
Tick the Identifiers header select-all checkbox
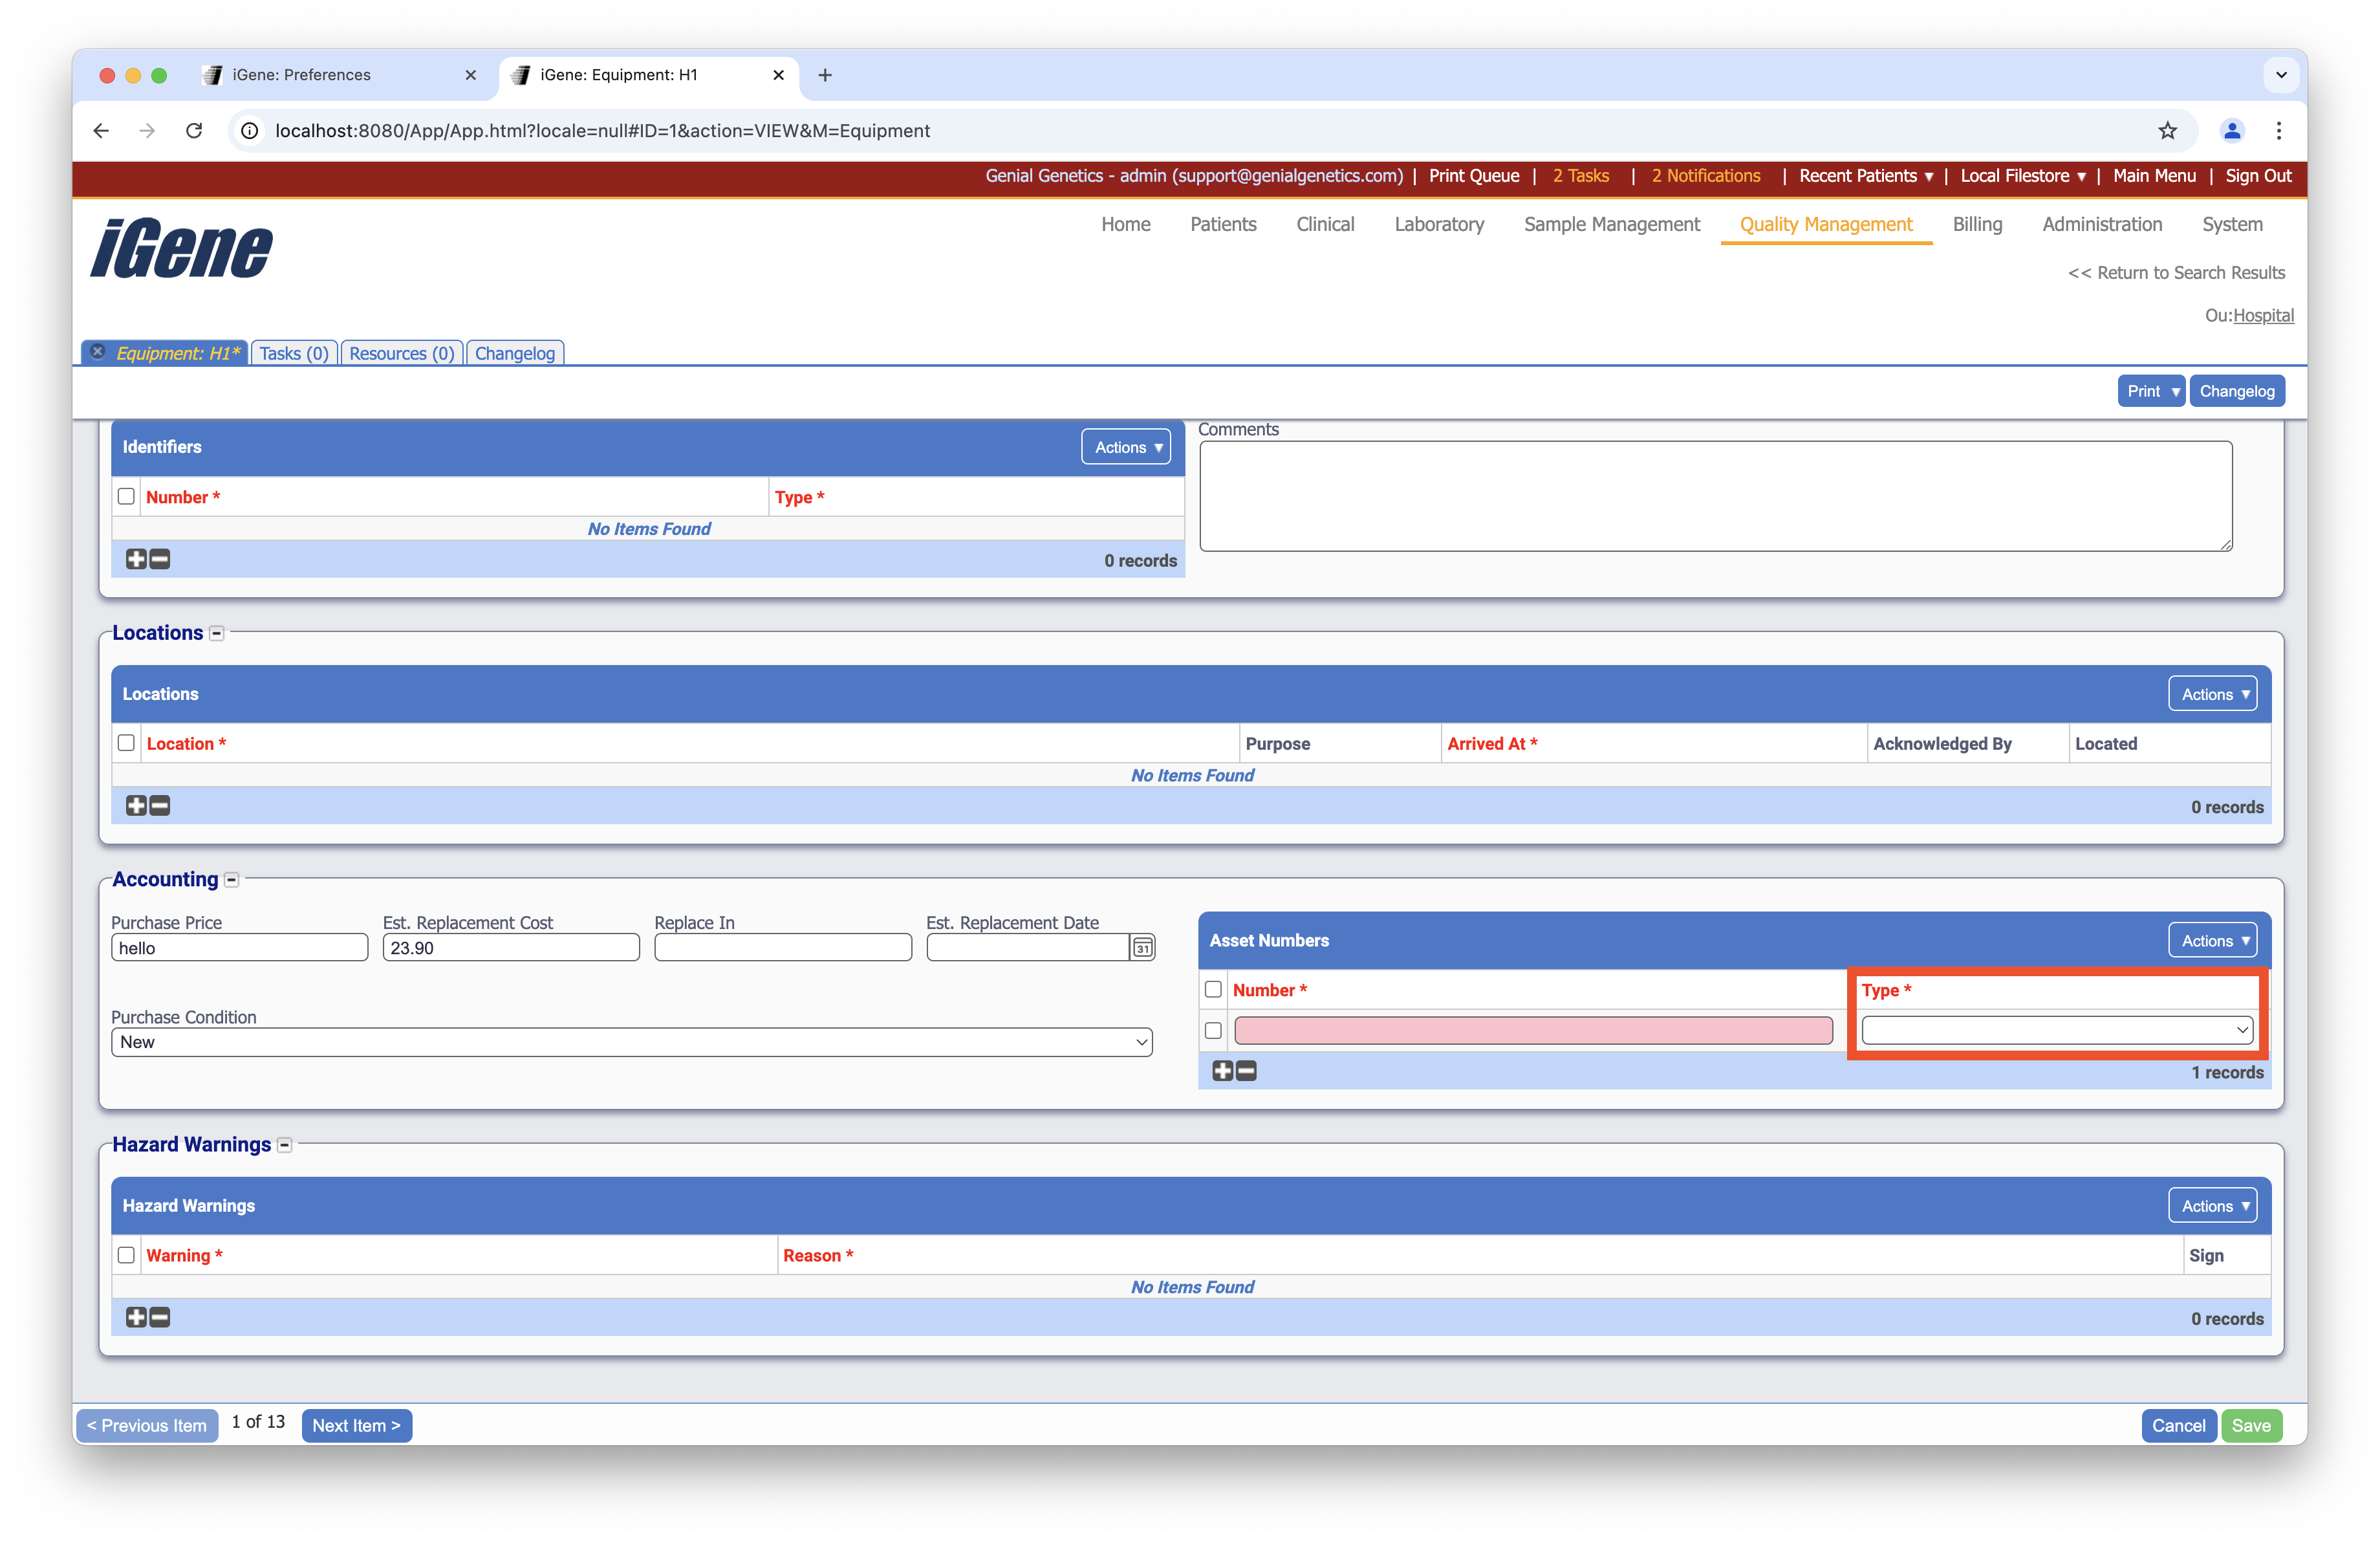(x=126, y=497)
